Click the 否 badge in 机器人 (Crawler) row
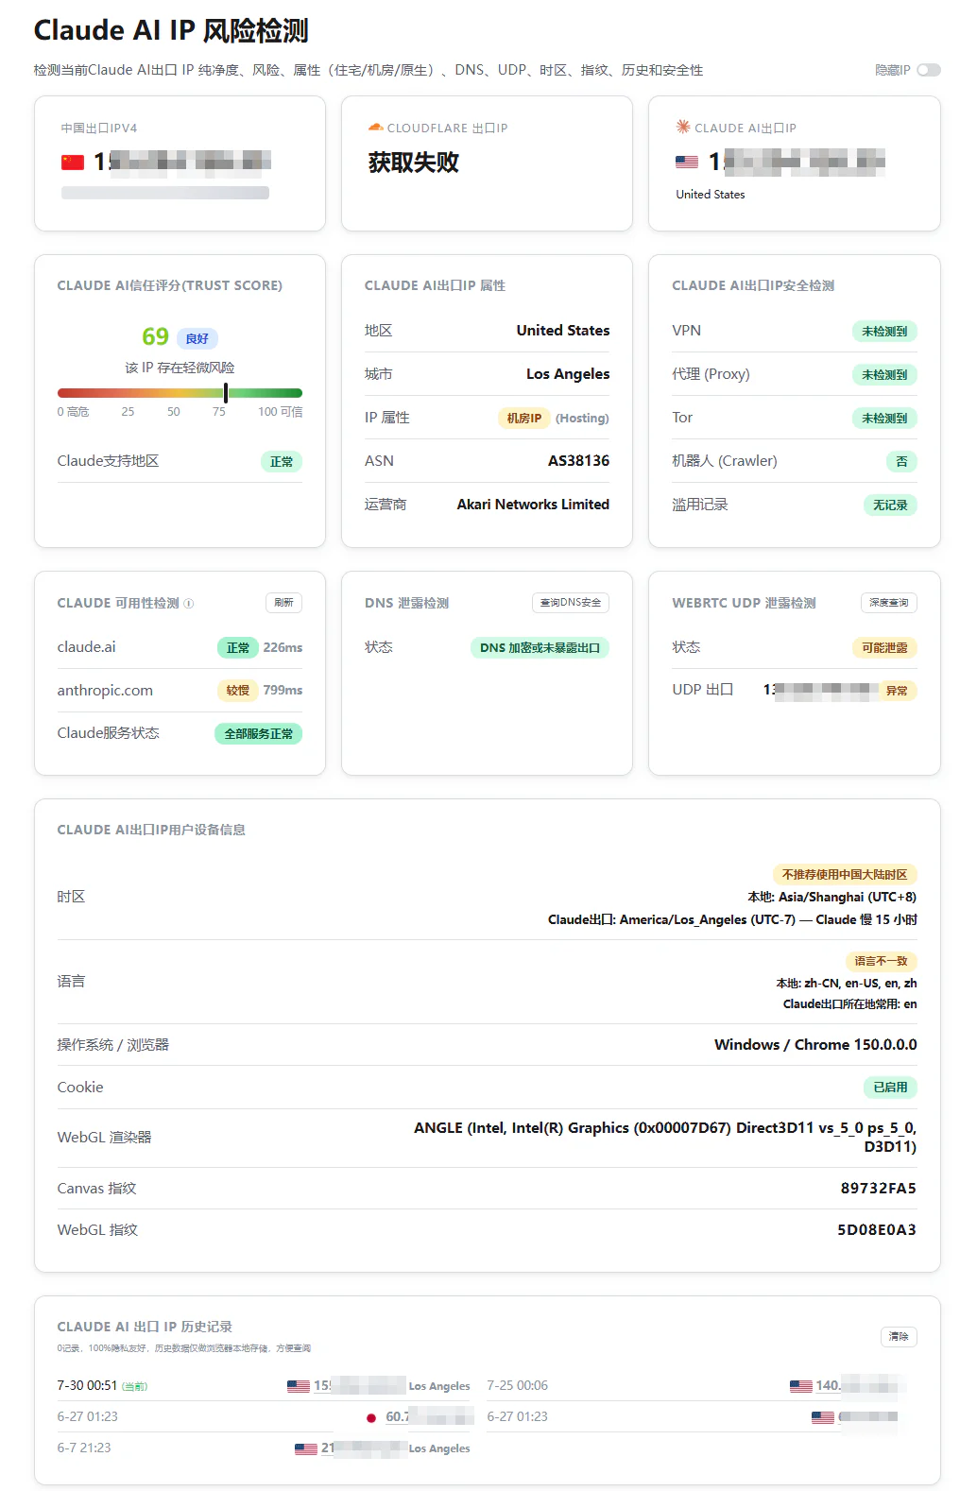977x1491 pixels. pyautogui.click(x=901, y=462)
